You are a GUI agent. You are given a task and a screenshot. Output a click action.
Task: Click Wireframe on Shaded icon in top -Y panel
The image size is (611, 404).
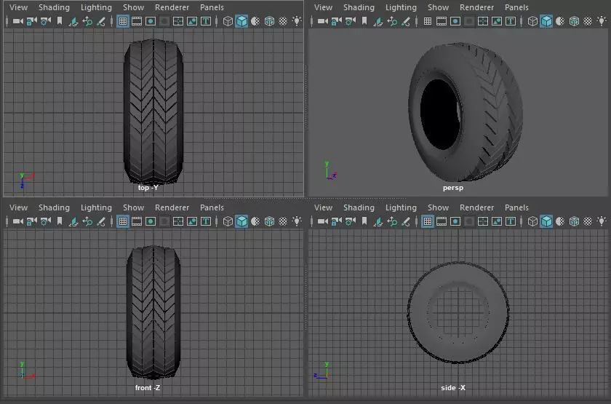[269, 21]
